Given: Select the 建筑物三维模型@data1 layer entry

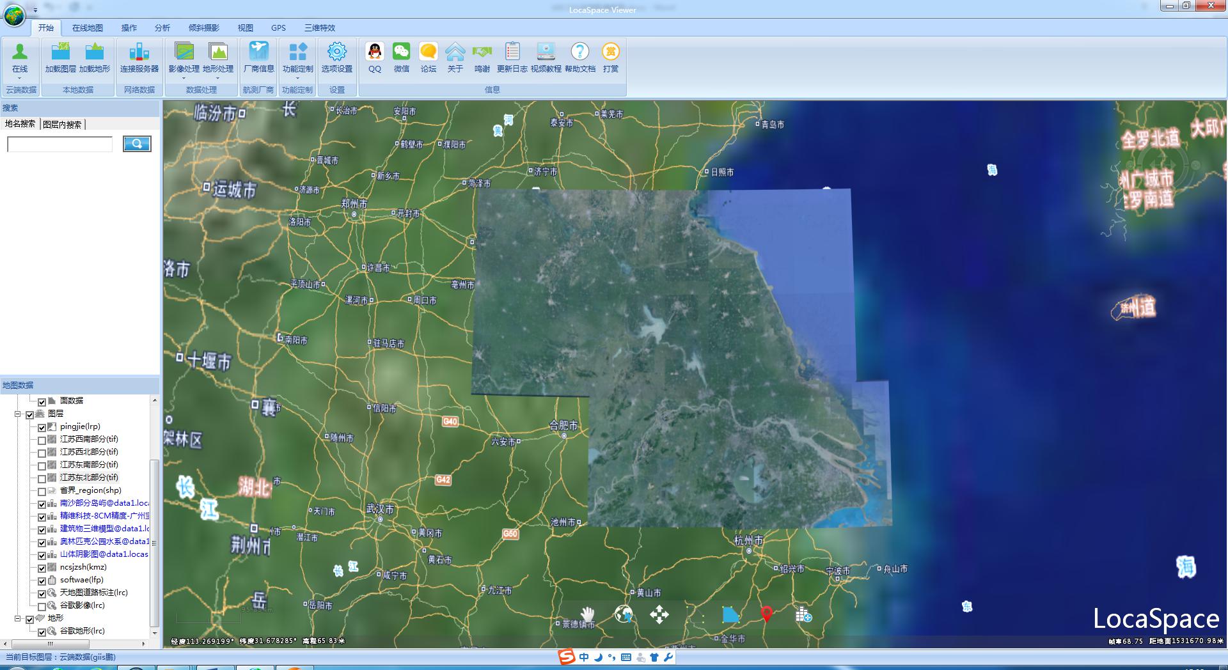Looking at the screenshot, I should (104, 529).
